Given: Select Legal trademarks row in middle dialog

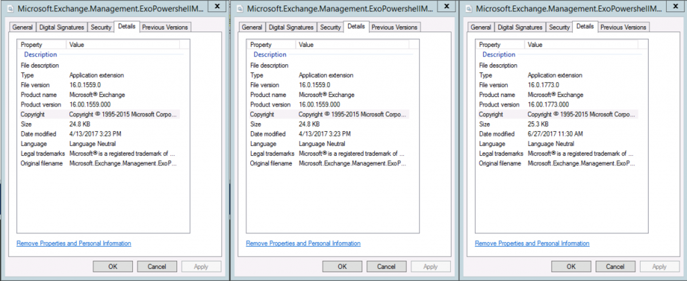Looking at the screenshot, I should pos(328,153).
